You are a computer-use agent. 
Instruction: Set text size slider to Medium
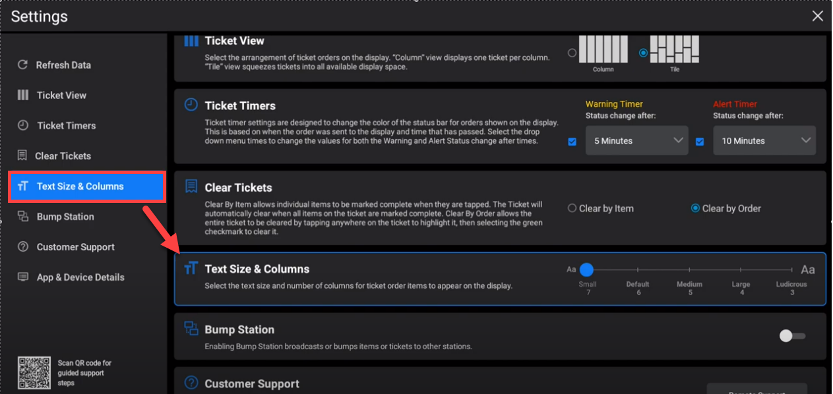pos(689,269)
